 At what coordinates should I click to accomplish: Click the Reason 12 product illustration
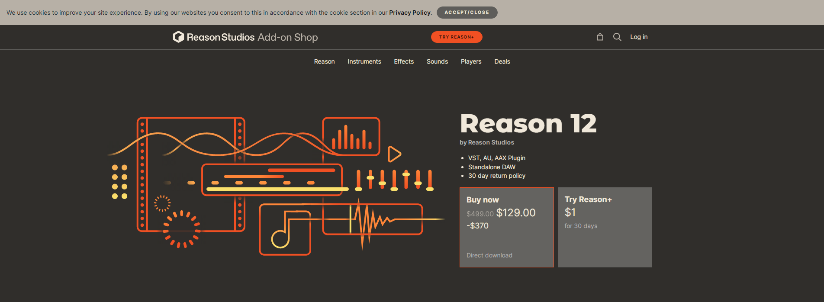[x=276, y=186]
